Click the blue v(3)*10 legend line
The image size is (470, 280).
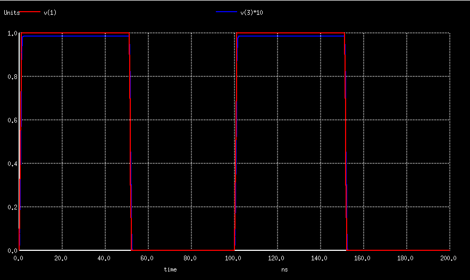click(x=226, y=12)
